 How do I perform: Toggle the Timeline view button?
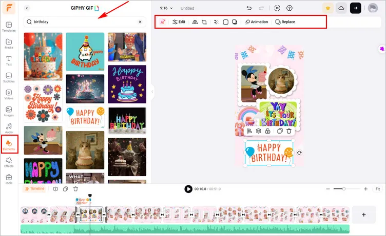pos(34,189)
